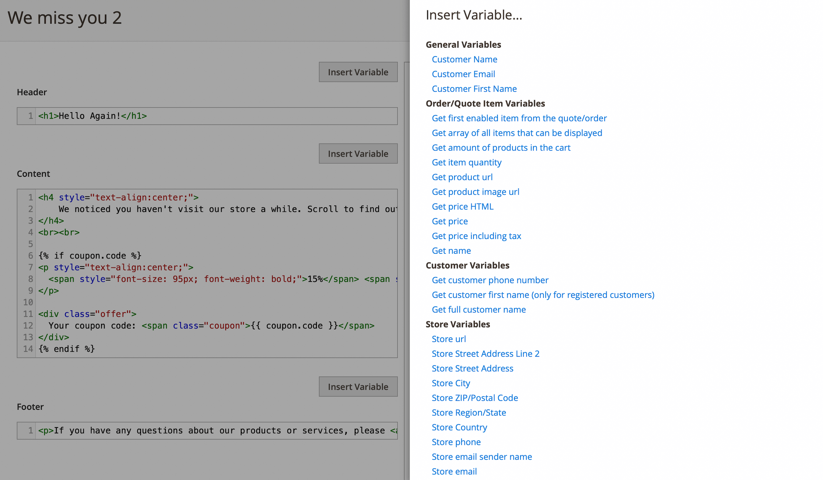Select the Get price HTML variable
Image resolution: width=823 pixels, height=480 pixels.
pos(463,206)
